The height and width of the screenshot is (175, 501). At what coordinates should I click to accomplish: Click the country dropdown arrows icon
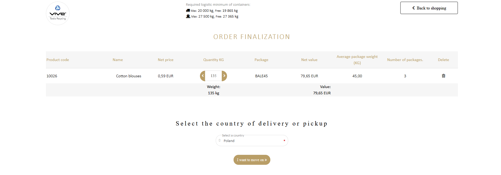220,140
